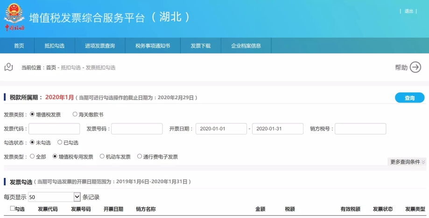Screen dimensions: 429x218
Task: Select the 增值税发票 invoice category radio
Action: click(x=32, y=114)
